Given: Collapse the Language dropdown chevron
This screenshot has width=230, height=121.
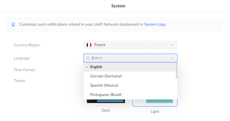Looking at the screenshot, I should tap(172, 58).
